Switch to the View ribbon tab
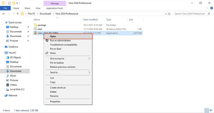The height and width of the screenshot is (113, 214). pos(38,8)
